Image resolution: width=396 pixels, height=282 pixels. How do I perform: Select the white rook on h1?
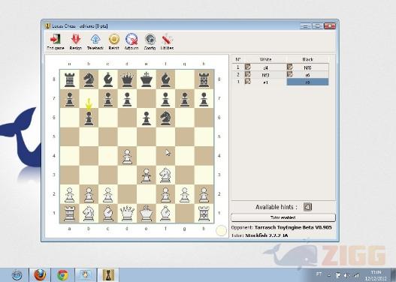tap(204, 214)
